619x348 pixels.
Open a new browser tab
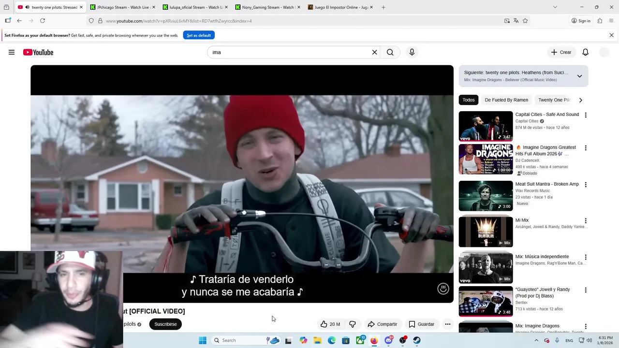point(383,7)
